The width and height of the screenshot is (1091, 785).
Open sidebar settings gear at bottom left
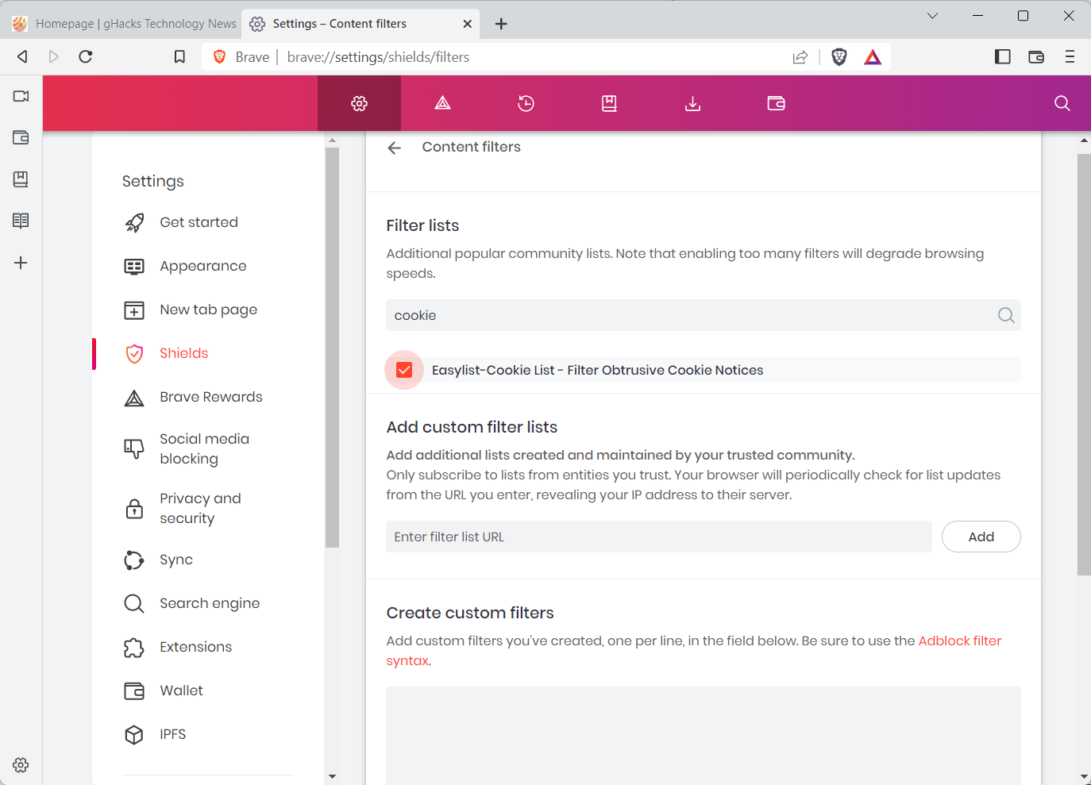21,765
